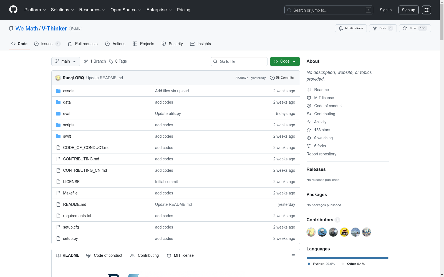Open the setup.cfg file
The height and width of the screenshot is (277, 444).
coord(71,227)
